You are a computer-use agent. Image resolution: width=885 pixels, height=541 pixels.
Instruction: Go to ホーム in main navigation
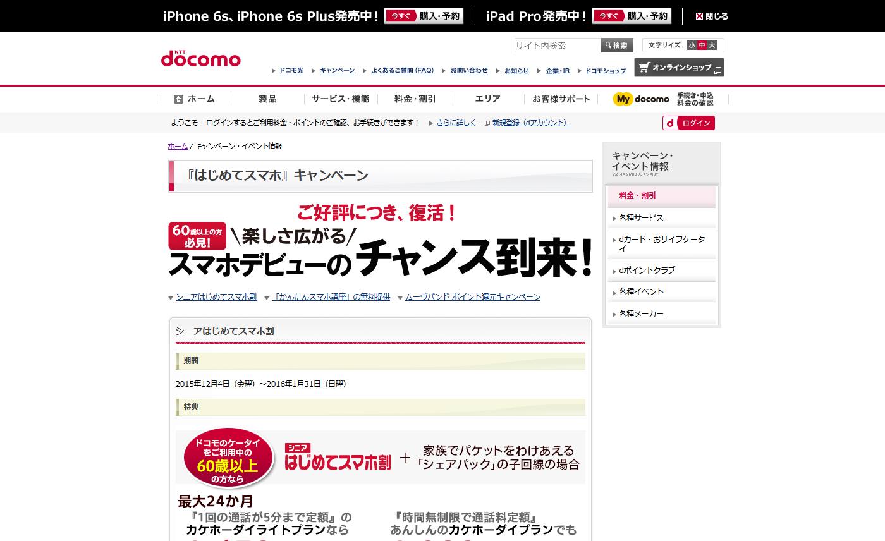coord(194,99)
